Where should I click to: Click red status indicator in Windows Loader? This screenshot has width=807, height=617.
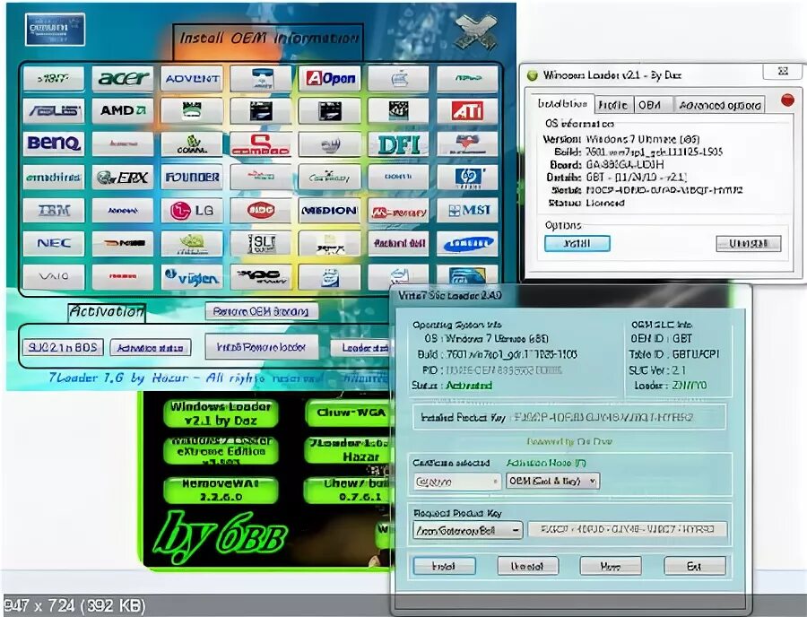pos(787,100)
